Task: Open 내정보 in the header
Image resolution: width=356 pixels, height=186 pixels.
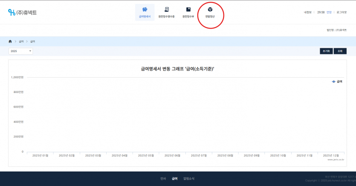Action: point(307,12)
